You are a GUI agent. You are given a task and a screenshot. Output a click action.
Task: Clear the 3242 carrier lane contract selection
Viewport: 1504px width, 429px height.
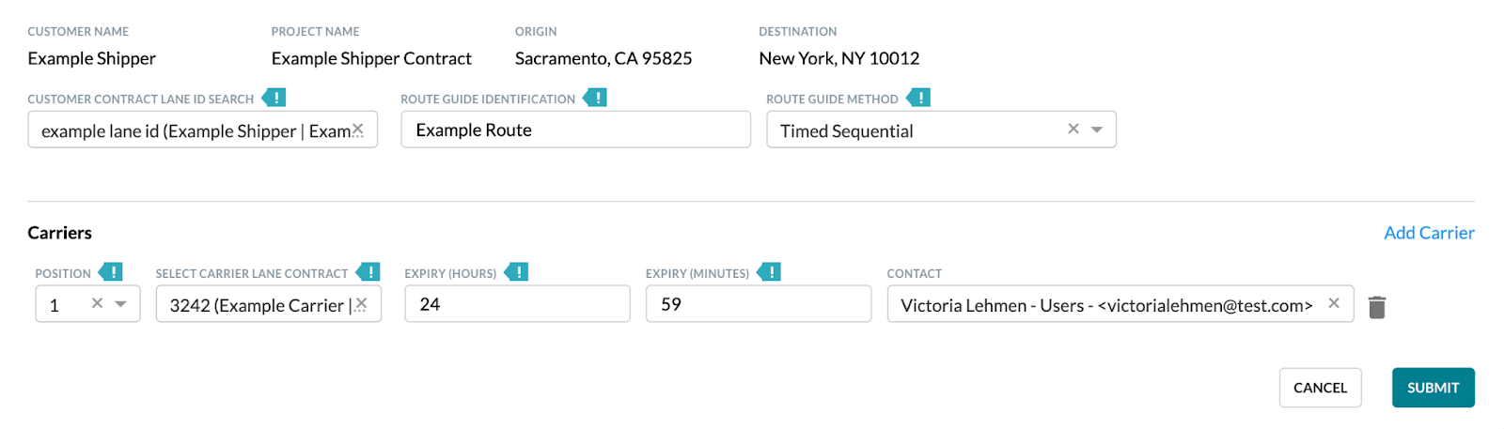point(361,304)
